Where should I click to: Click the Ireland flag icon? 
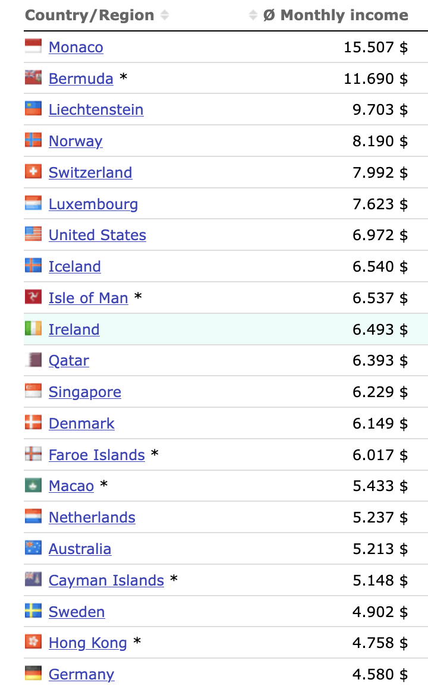pos(33,329)
